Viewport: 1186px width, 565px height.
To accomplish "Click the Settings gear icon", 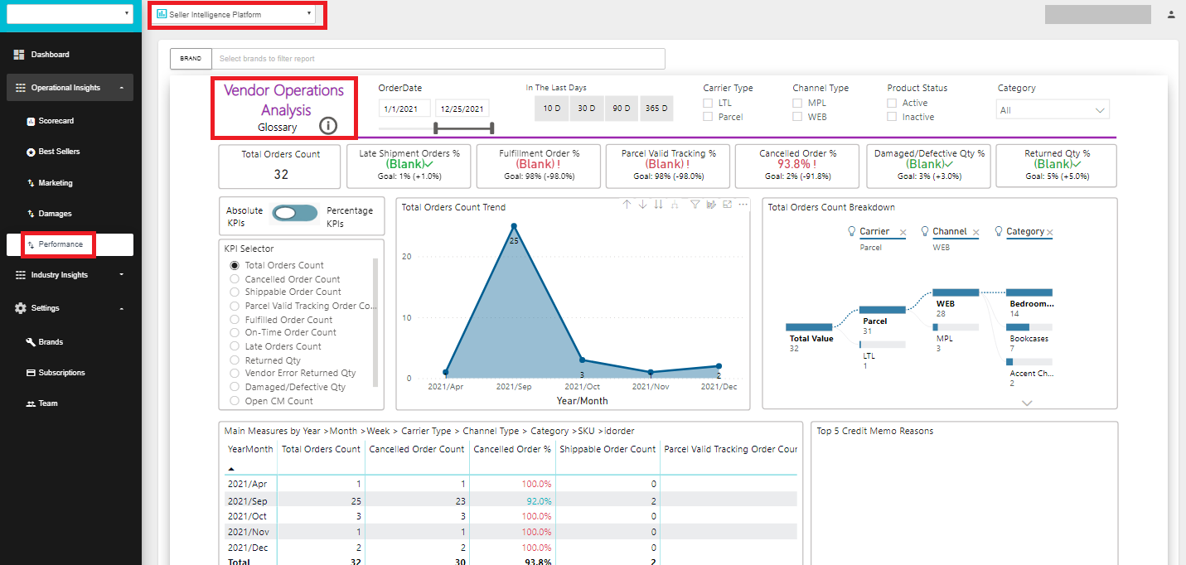I will 20,308.
